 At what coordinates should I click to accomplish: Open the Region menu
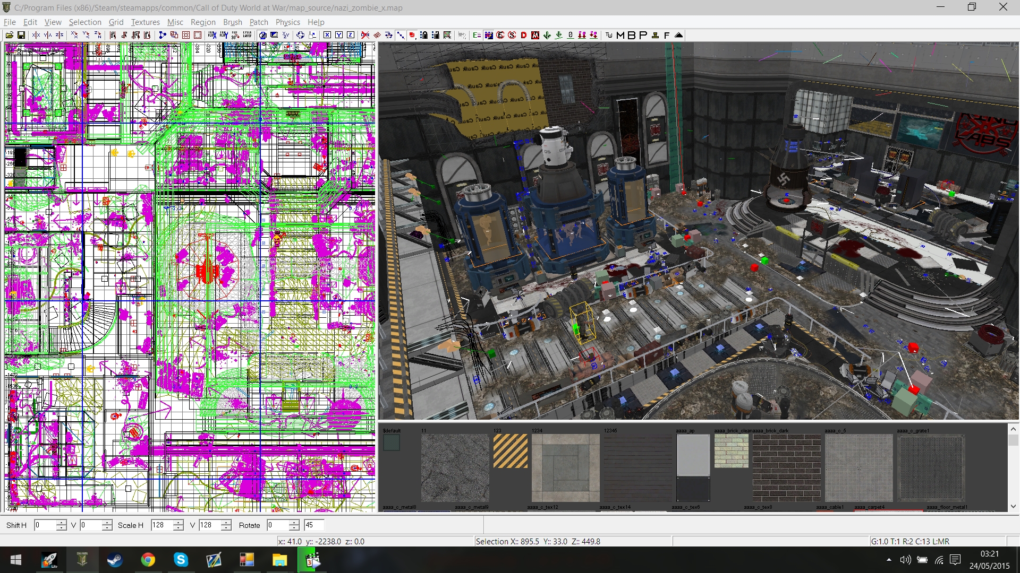pyautogui.click(x=203, y=22)
